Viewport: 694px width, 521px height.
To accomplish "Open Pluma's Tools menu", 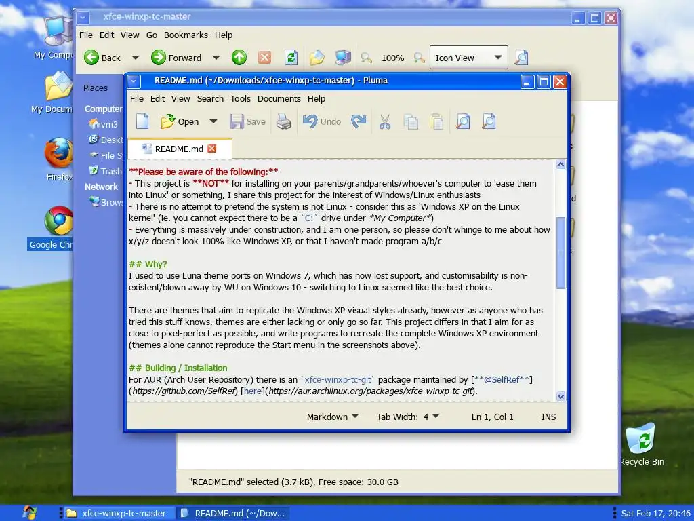I will 241,99.
